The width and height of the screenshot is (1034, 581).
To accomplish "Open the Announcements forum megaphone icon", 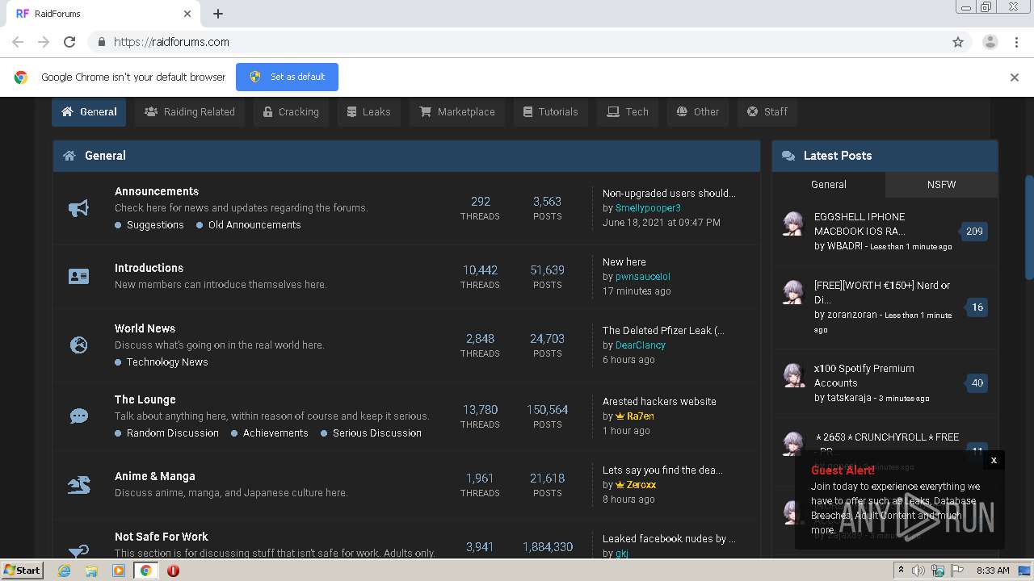I will click(78, 209).
